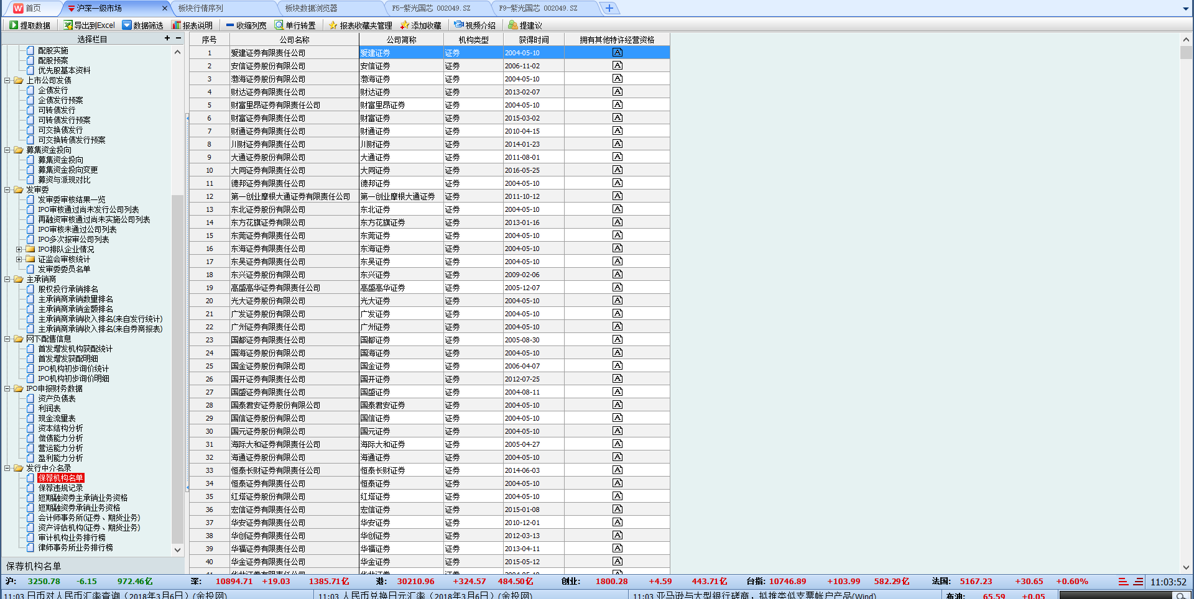This screenshot has height=599, width=1194.
Task: Collapse the 上市公司发债 tree folder
Action: [7, 80]
